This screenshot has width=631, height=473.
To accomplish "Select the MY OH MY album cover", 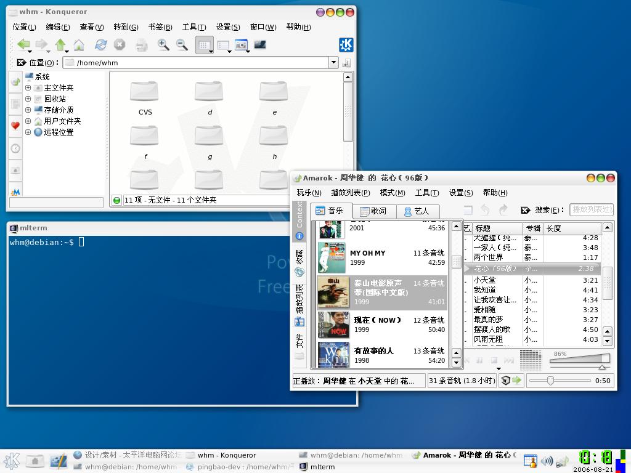I will coord(332,257).
